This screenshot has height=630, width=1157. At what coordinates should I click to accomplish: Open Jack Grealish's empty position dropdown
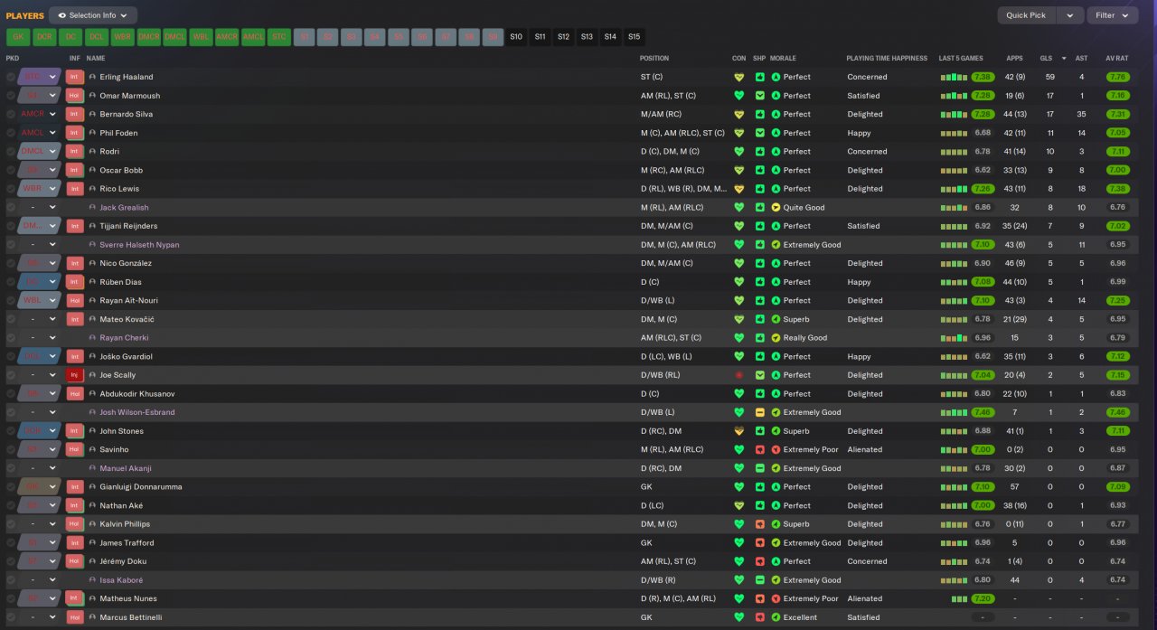click(39, 207)
